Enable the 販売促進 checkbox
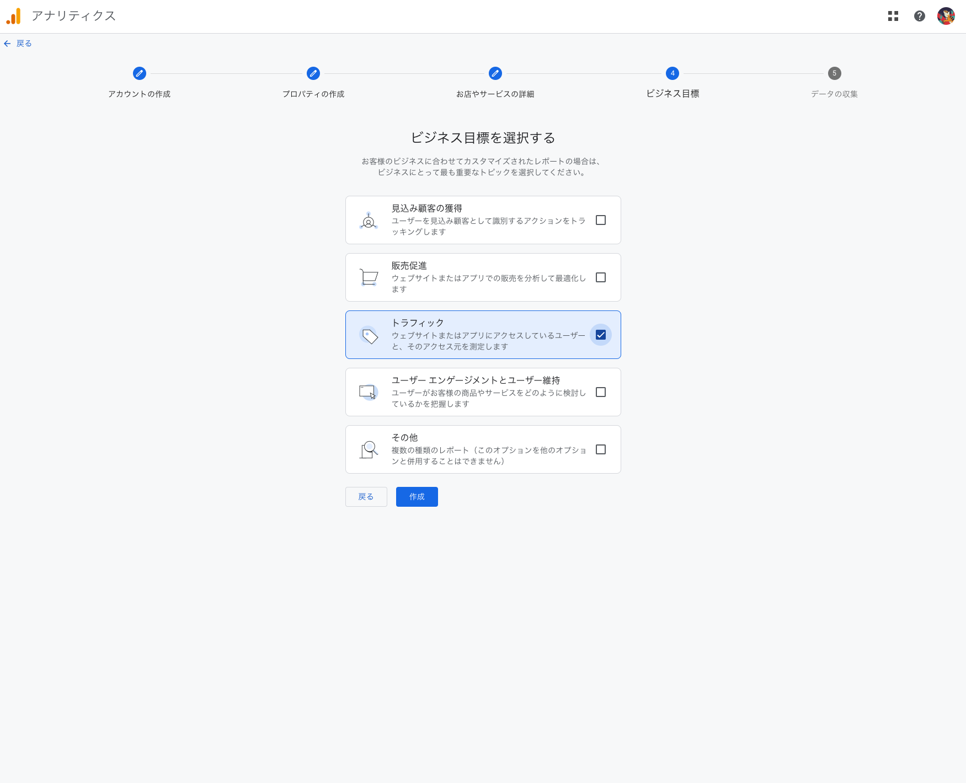This screenshot has width=966, height=783. tap(601, 277)
